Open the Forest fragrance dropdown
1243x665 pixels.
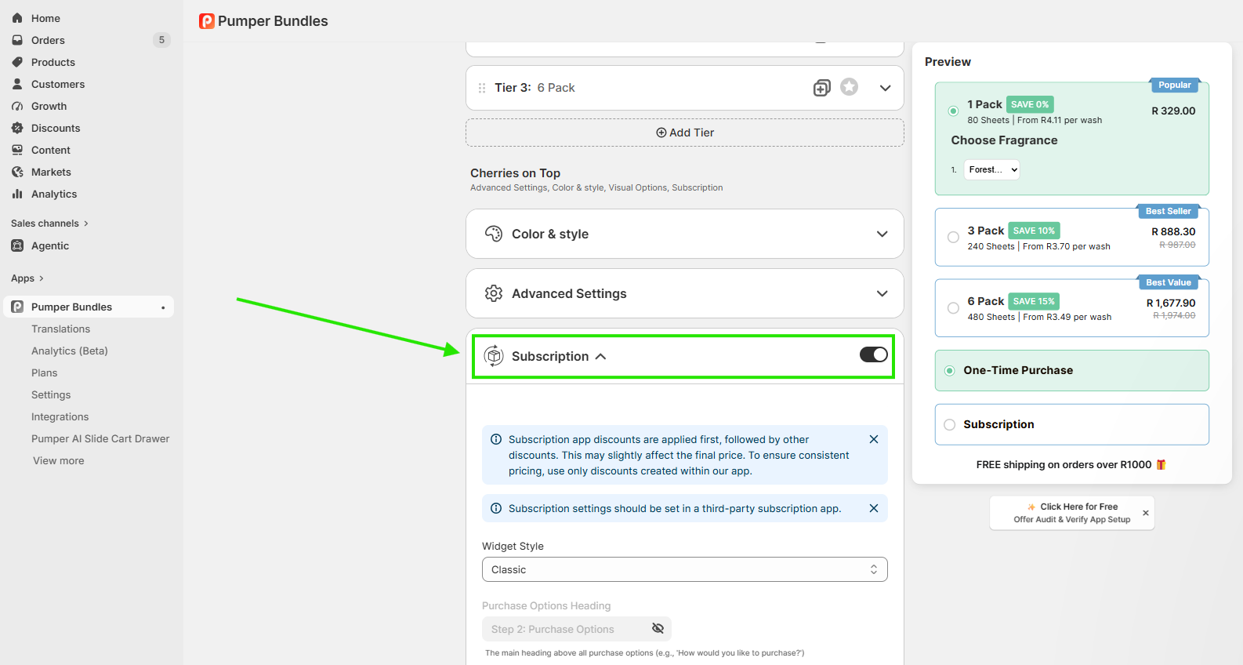[991, 169]
